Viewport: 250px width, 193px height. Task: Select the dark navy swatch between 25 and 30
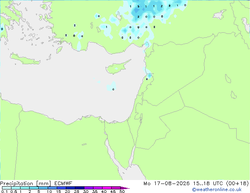click(x=79, y=188)
